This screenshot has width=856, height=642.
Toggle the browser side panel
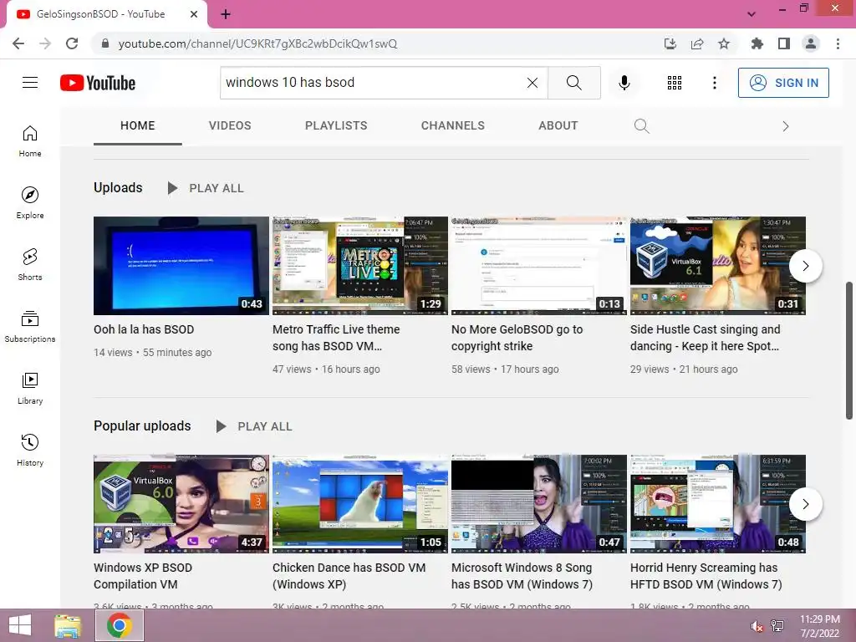click(784, 43)
